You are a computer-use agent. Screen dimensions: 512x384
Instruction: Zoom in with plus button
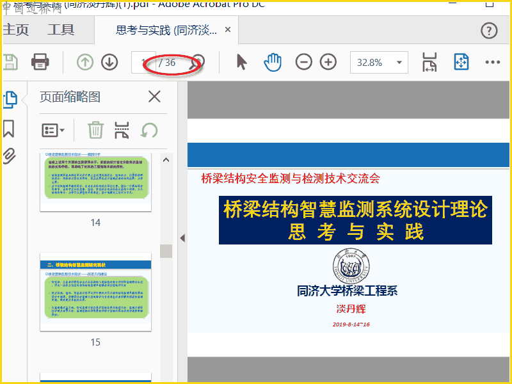point(328,62)
